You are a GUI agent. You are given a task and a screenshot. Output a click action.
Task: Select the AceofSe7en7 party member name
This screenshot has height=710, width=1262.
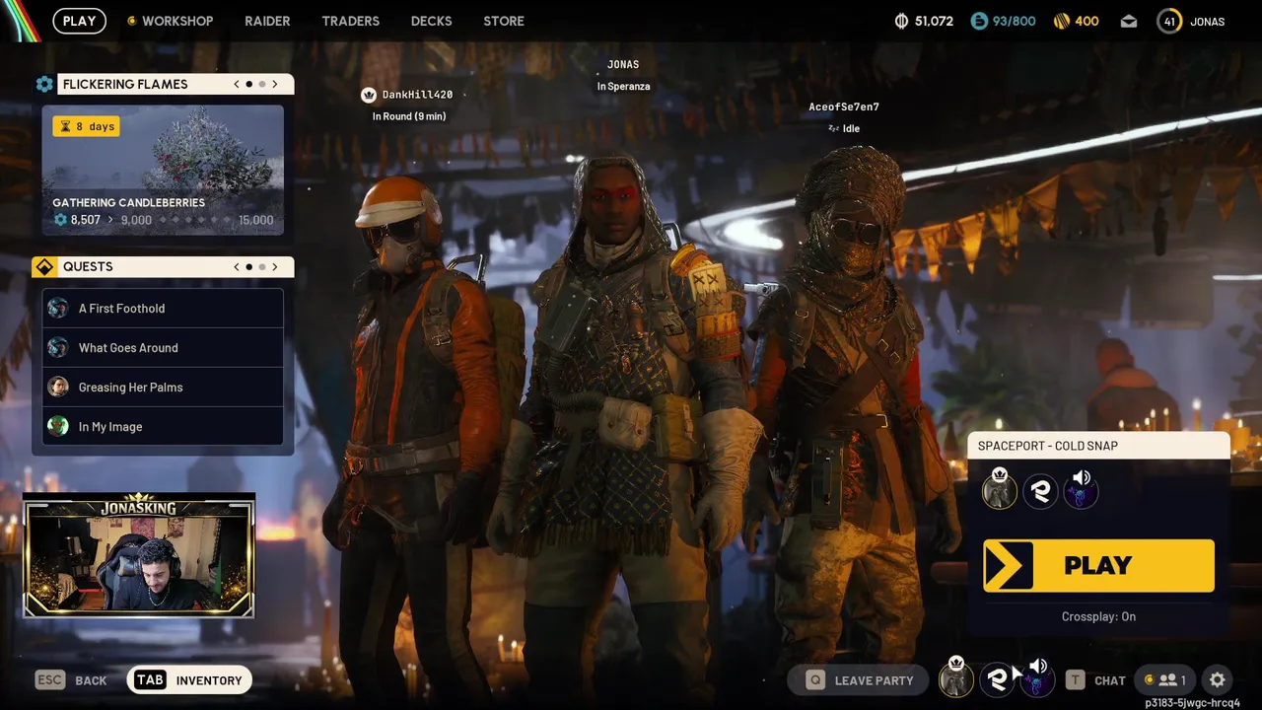[844, 106]
